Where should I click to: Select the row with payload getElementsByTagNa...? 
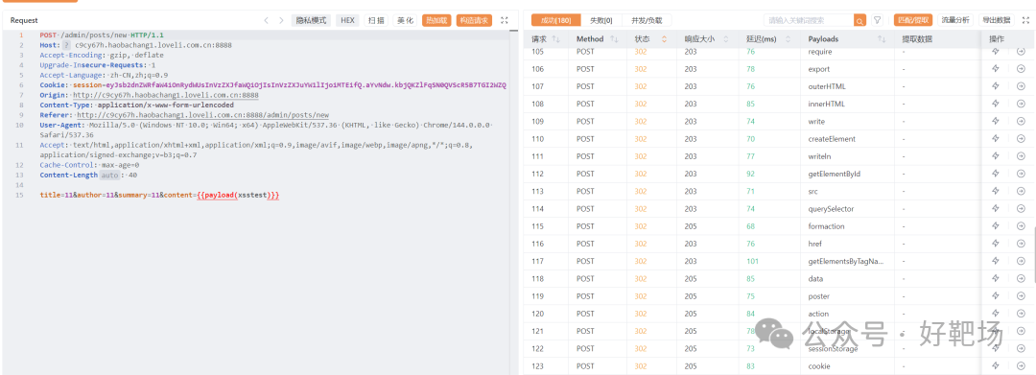(779, 262)
